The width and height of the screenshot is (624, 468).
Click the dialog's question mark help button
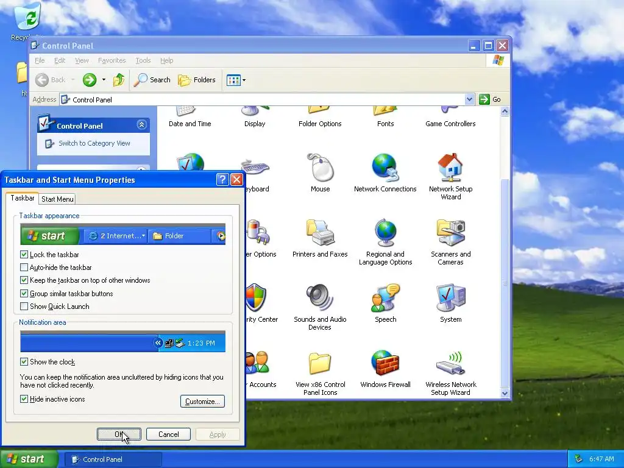point(222,180)
